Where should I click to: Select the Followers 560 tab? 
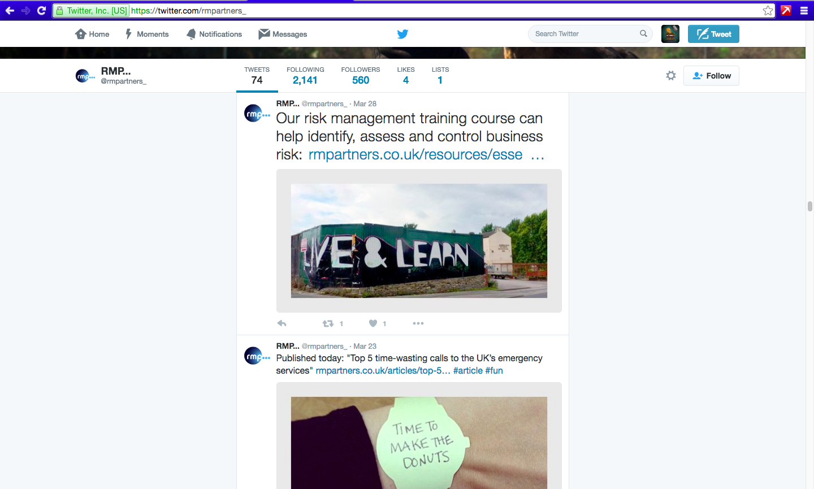361,75
